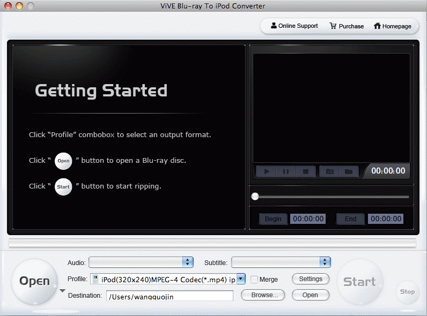
Task: Set the clip End point
Action: pyautogui.click(x=350, y=219)
